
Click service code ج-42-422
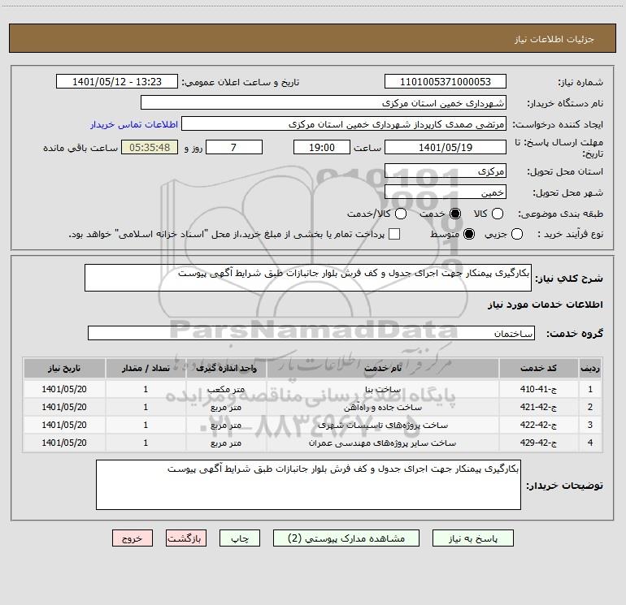[538, 426]
